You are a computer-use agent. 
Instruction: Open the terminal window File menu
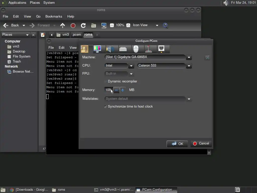tap(51, 47)
